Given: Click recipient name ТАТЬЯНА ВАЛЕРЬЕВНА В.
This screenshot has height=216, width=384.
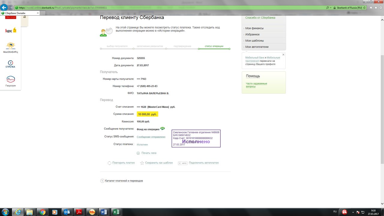Looking at the screenshot, I should [153, 93].
